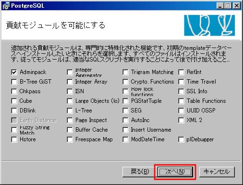Tick the RefInt checkbox

coord(181,72)
